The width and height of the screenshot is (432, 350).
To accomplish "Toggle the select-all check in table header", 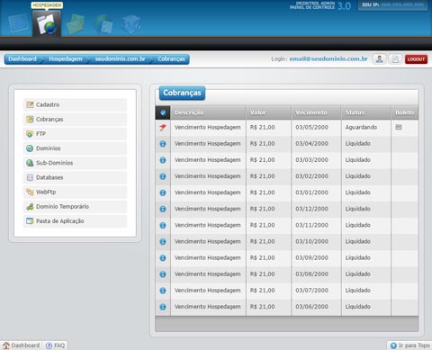I will tap(163, 112).
